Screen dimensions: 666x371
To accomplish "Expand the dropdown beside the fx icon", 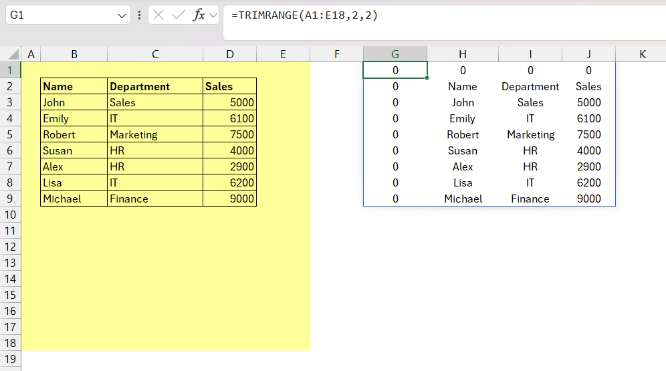I will 213,15.
